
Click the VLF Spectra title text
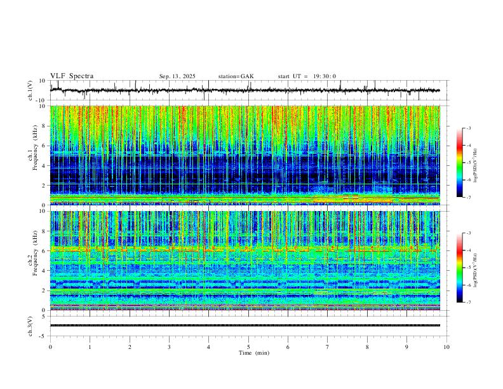point(72,76)
